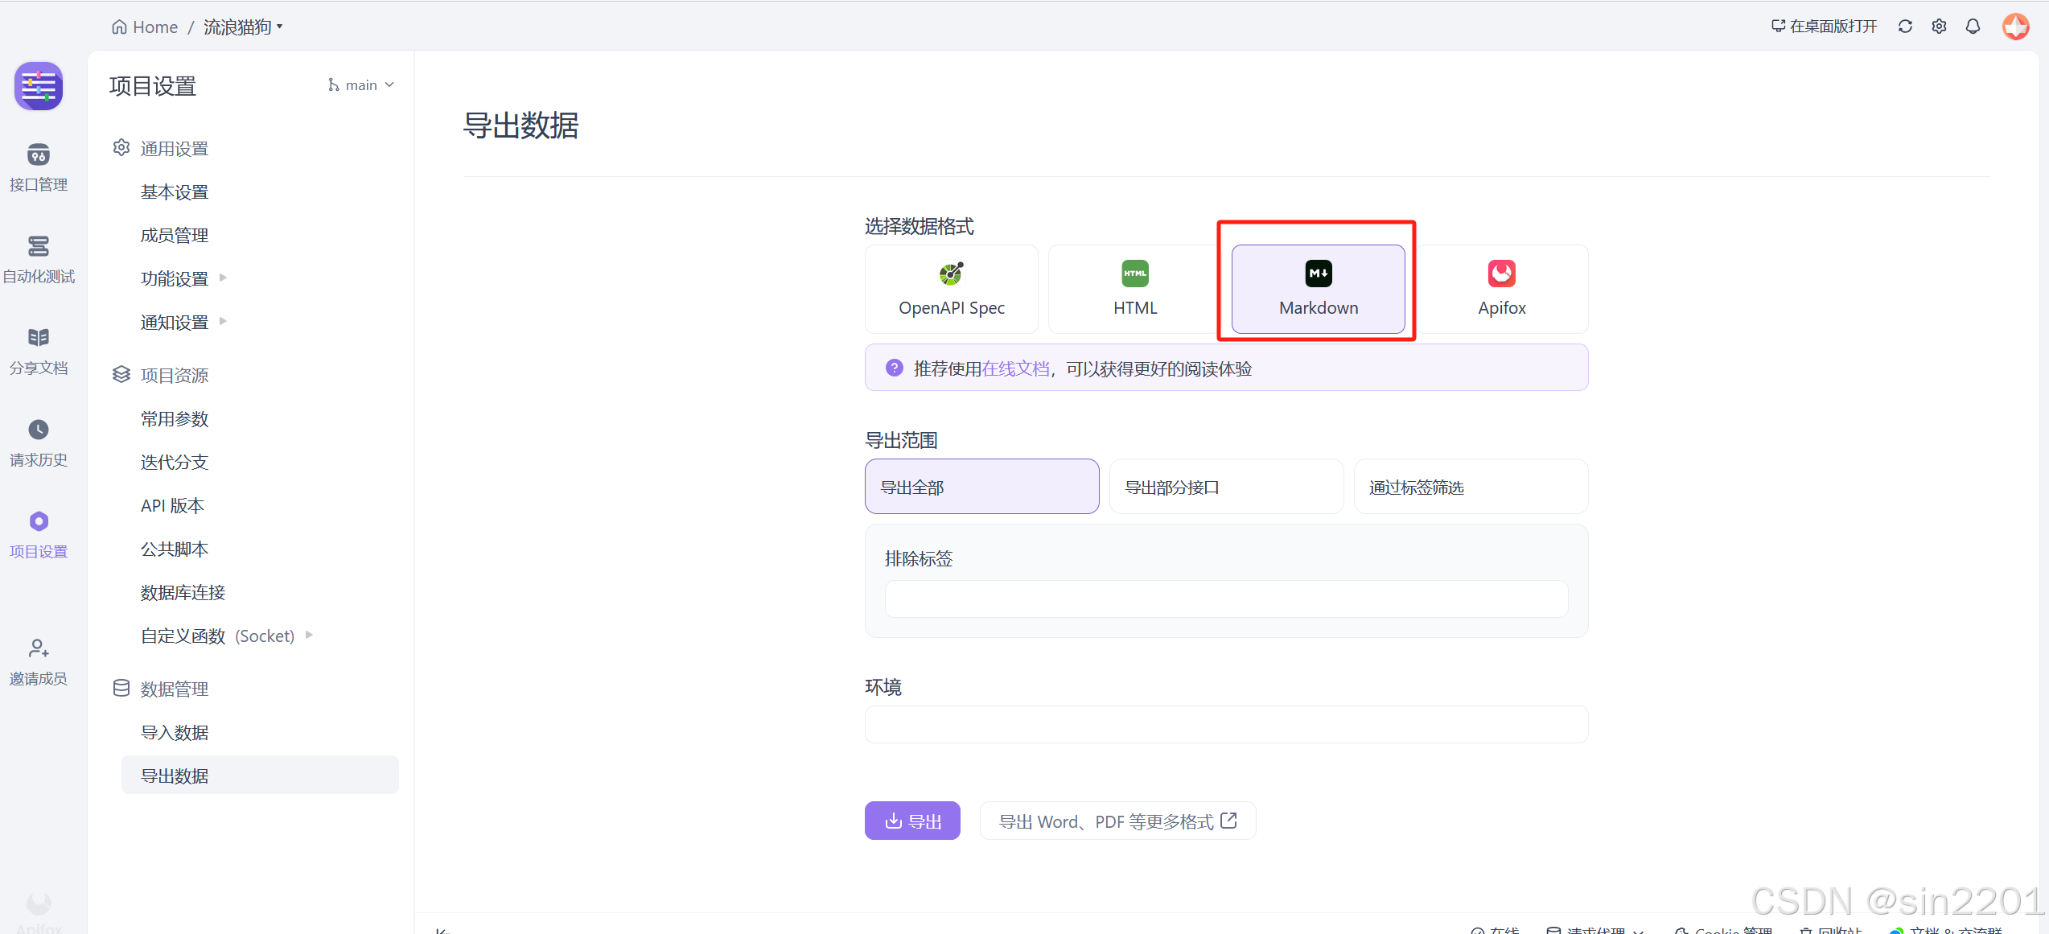Click 邀请成员 add-user icon
Viewport: 2049px width, 934px height.
(38, 648)
